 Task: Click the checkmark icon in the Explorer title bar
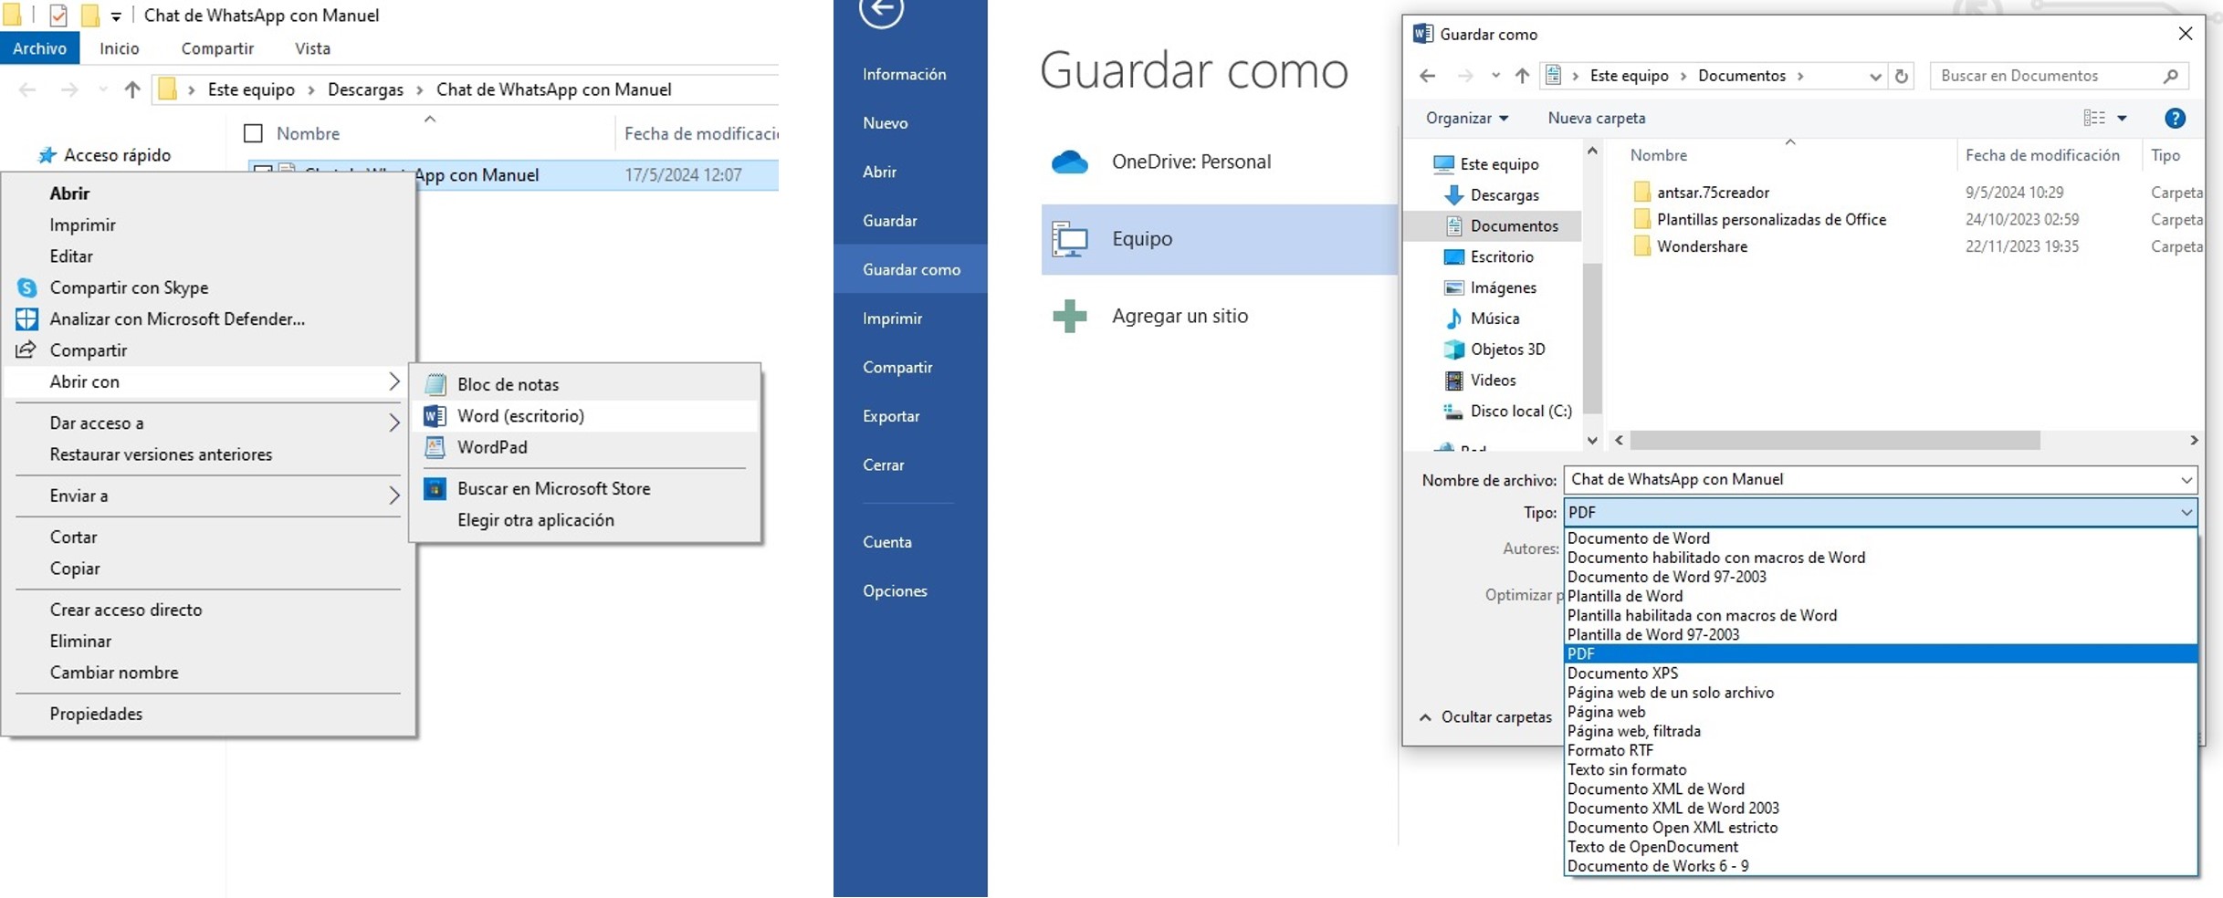[58, 15]
